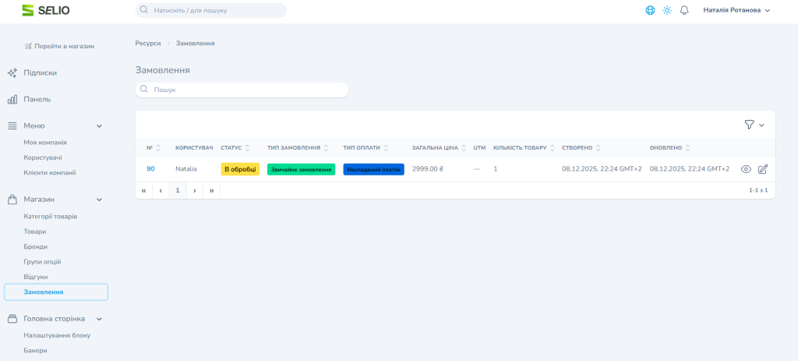
Task: Open the notifications bell
Action: 684,10
